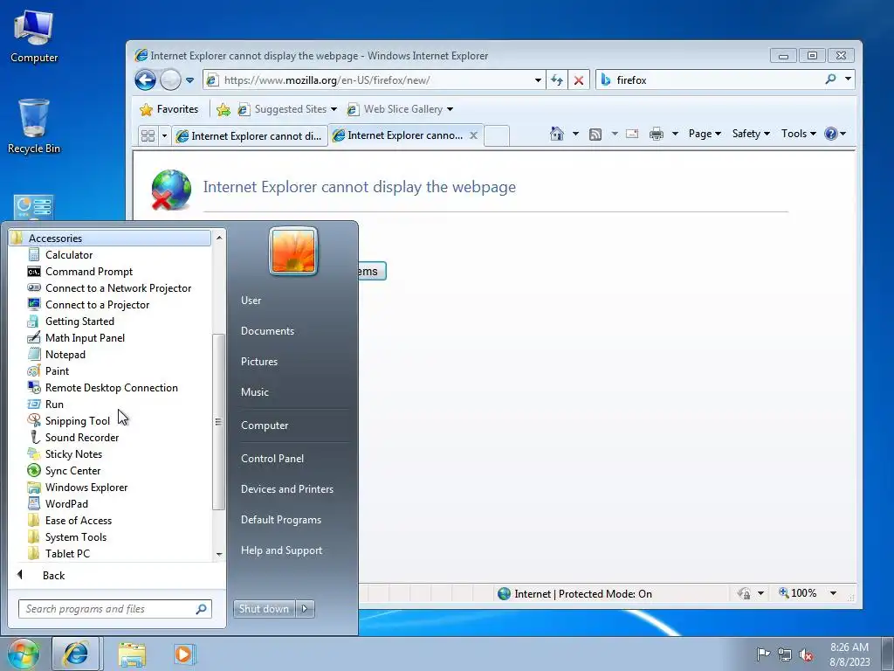Open Sync Center
Viewport: 894px width, 671px height.
click(x=72, y=470)
